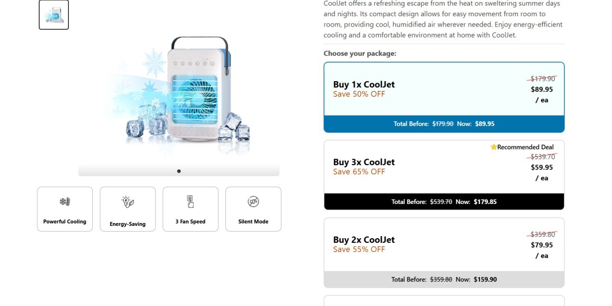Choose the Buy 1x CoolJet package

click(444, 97)
